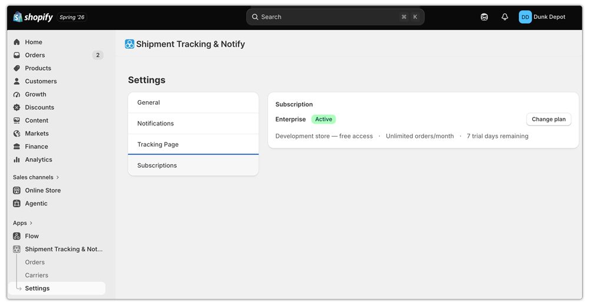Screen dimensions: 589x305
Task: Click the Settings page heading
Action: point(147,80)
